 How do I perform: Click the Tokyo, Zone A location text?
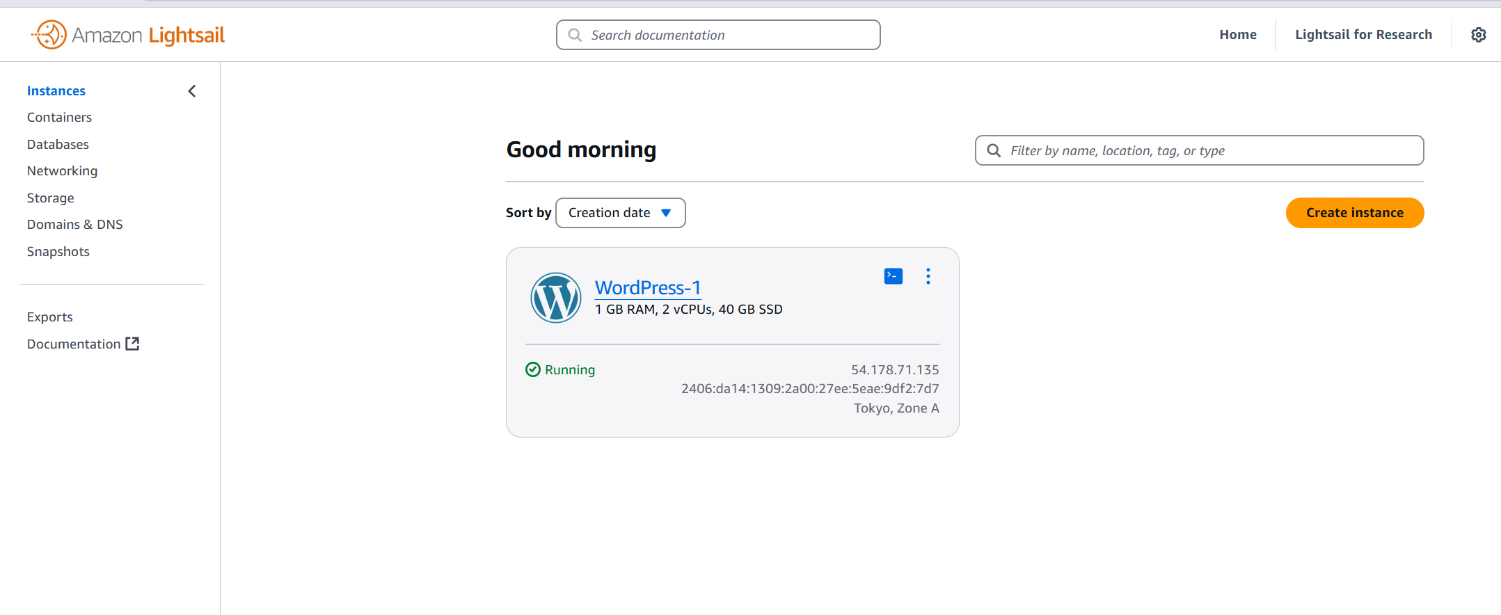[896, 408]
